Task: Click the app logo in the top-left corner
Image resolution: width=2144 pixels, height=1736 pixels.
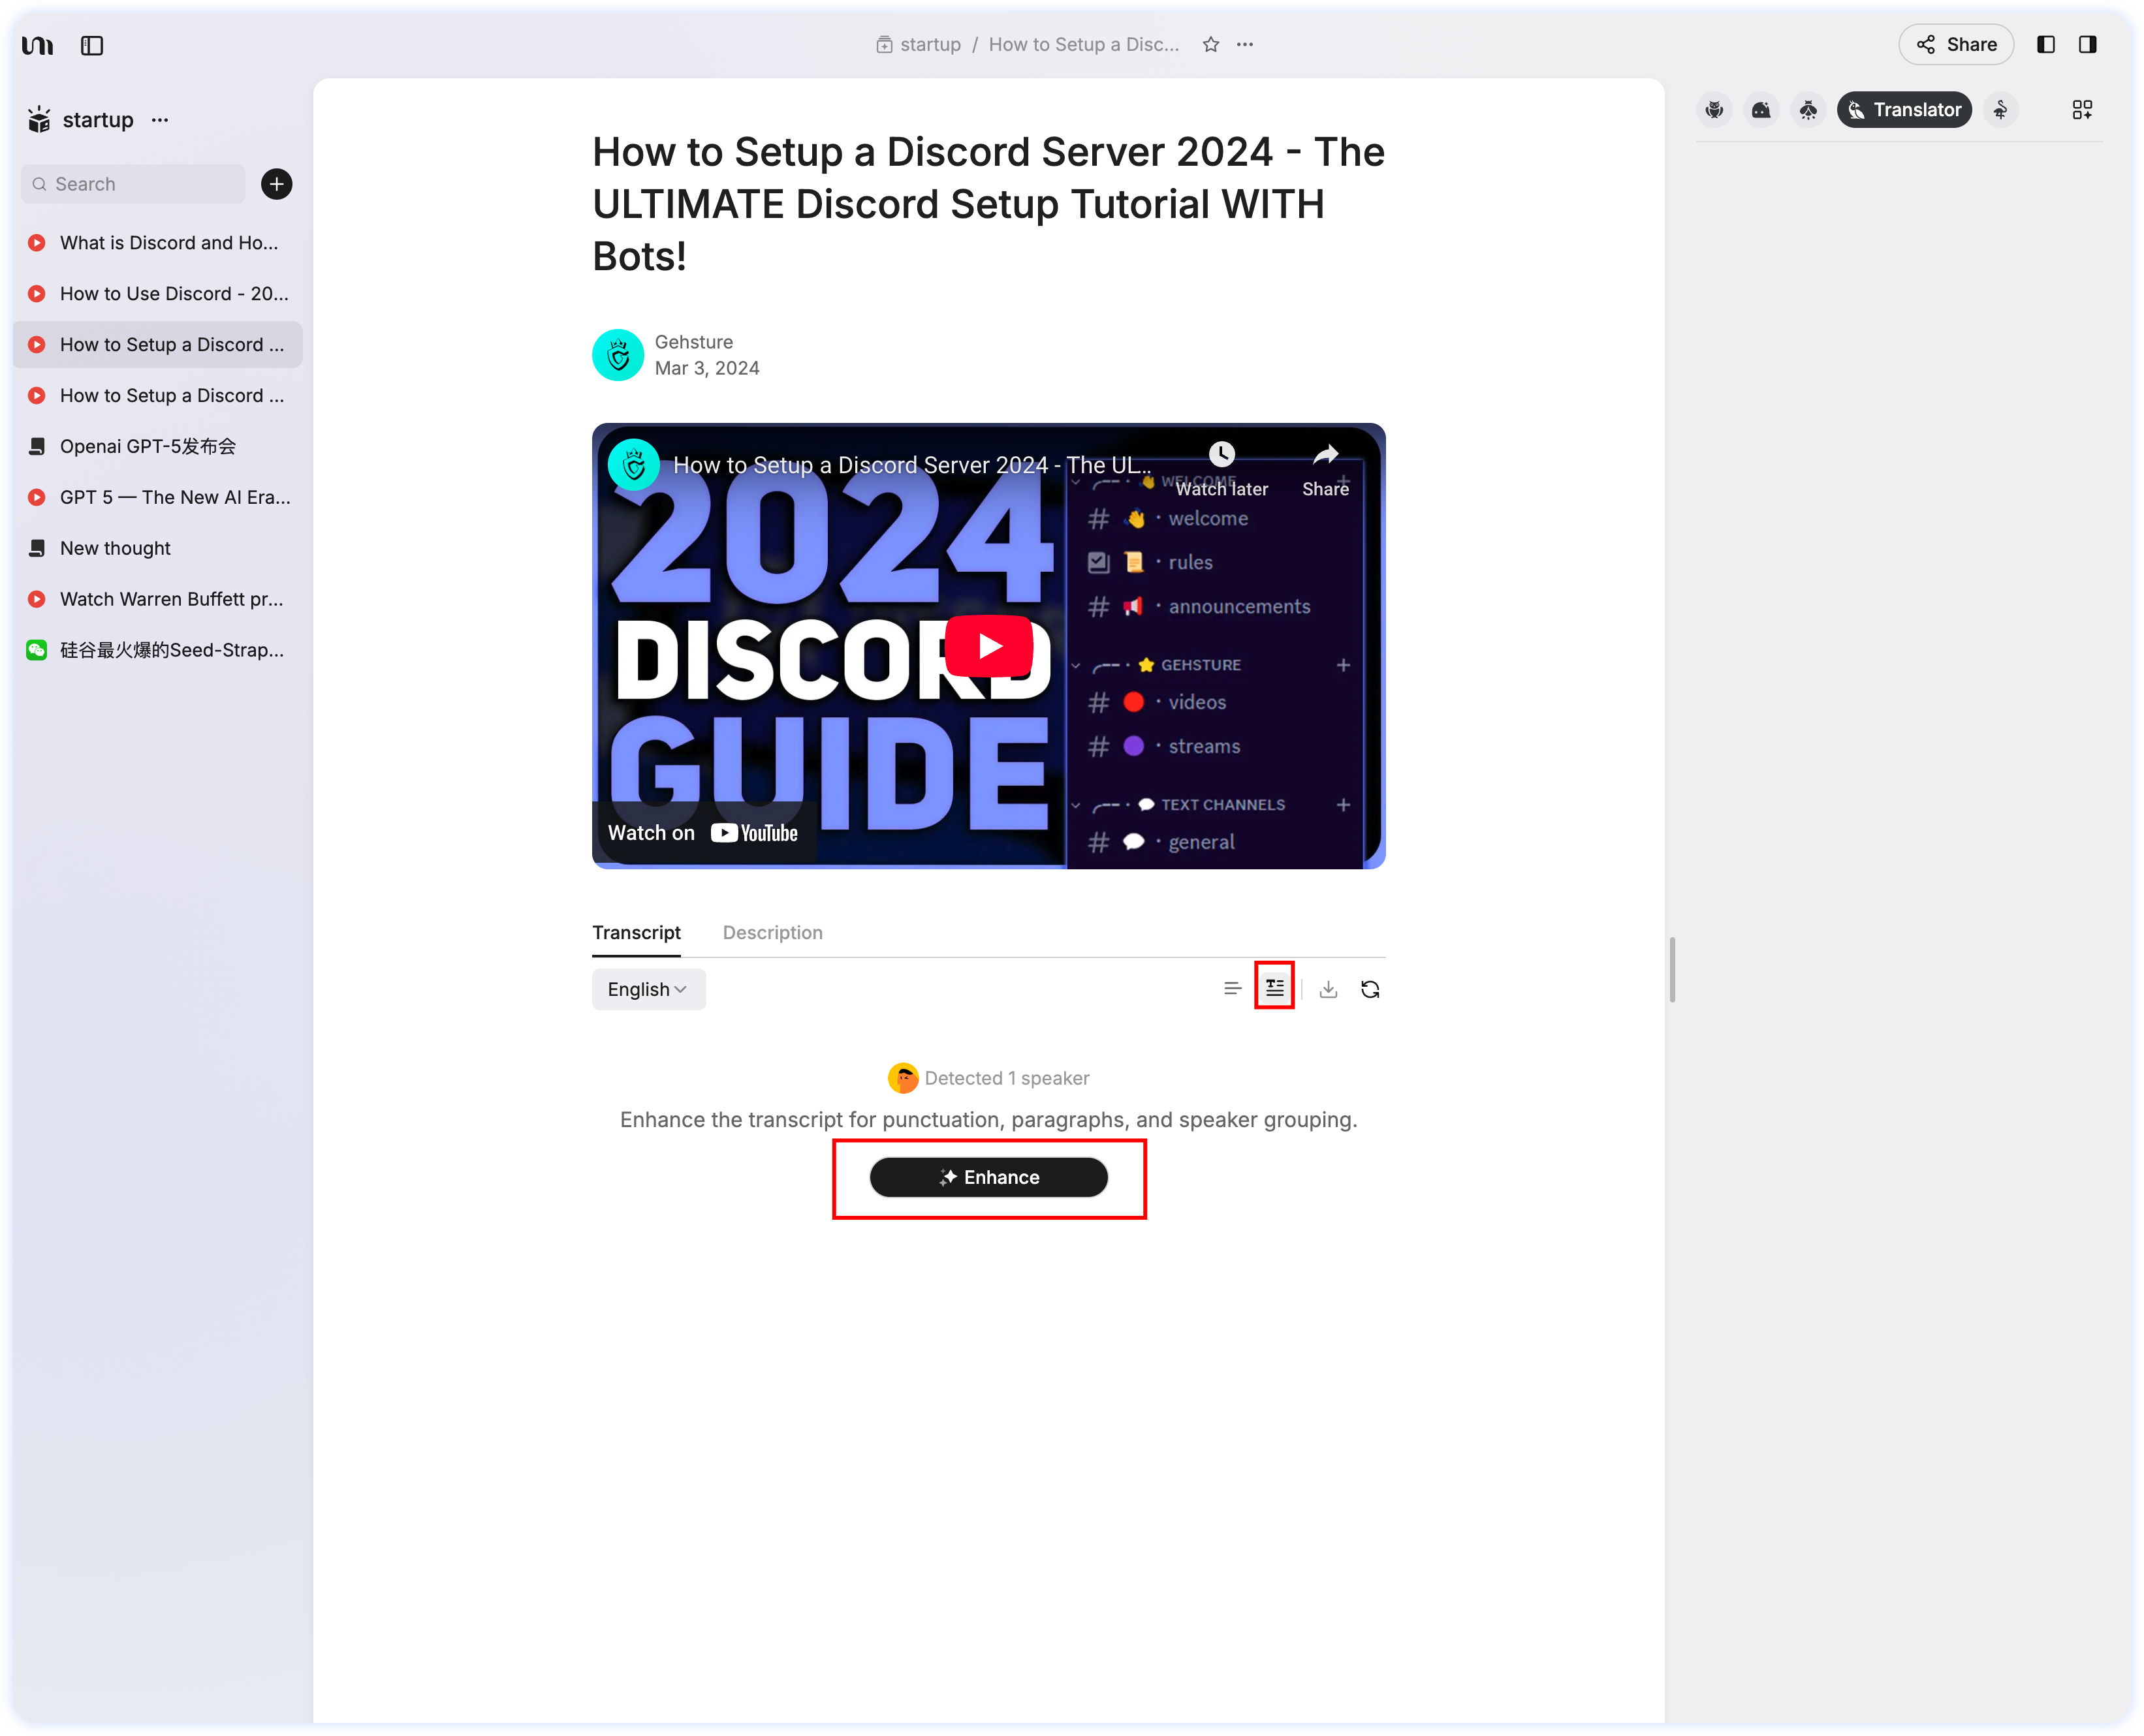Action: [x=38, y=45]
